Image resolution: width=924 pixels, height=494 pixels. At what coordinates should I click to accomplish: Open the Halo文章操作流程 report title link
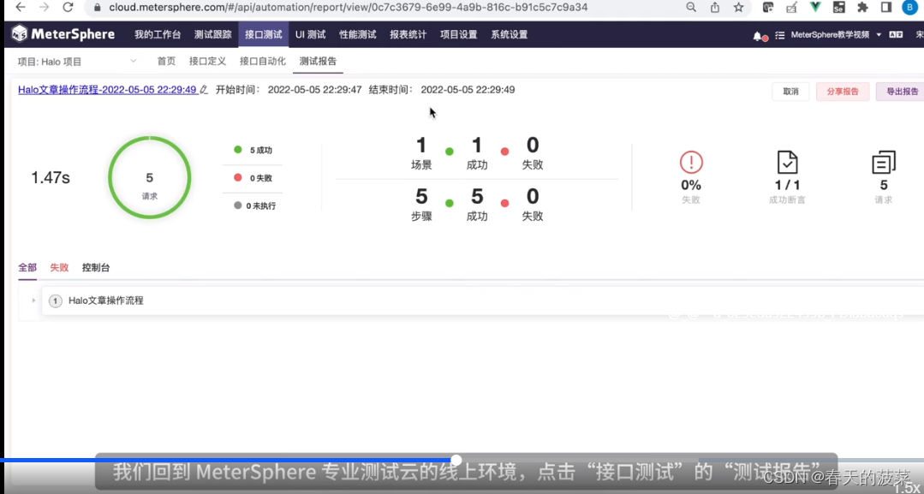[x=107, y=90]
